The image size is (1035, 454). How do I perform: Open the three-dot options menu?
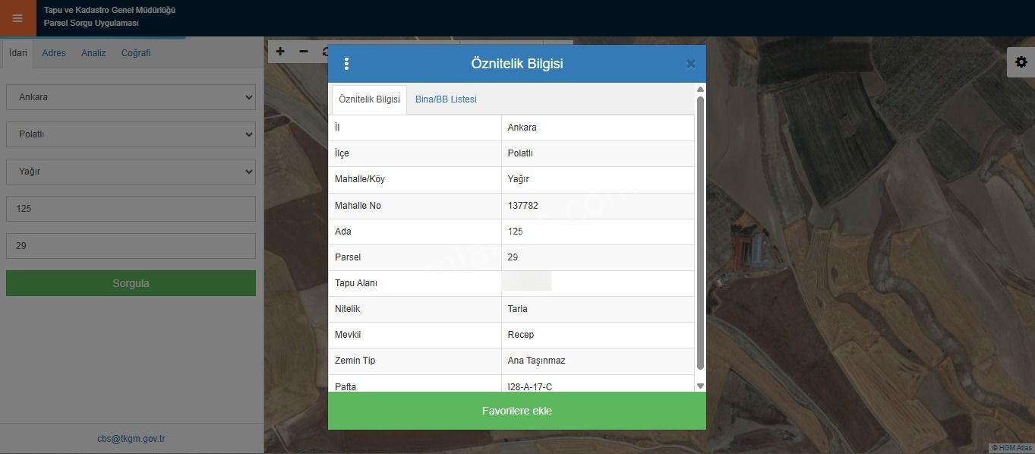click(346, 64)
